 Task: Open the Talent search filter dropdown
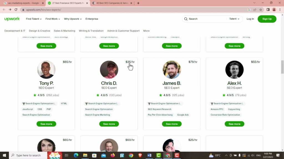click(234, 19)
